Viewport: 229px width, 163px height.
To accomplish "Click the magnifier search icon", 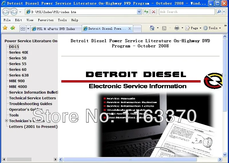I will click(x=219, y=12).
